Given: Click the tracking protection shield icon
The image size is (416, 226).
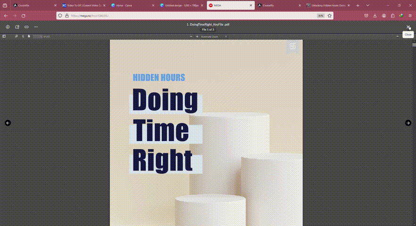Looking at the screenshot, I should point(60,16).
